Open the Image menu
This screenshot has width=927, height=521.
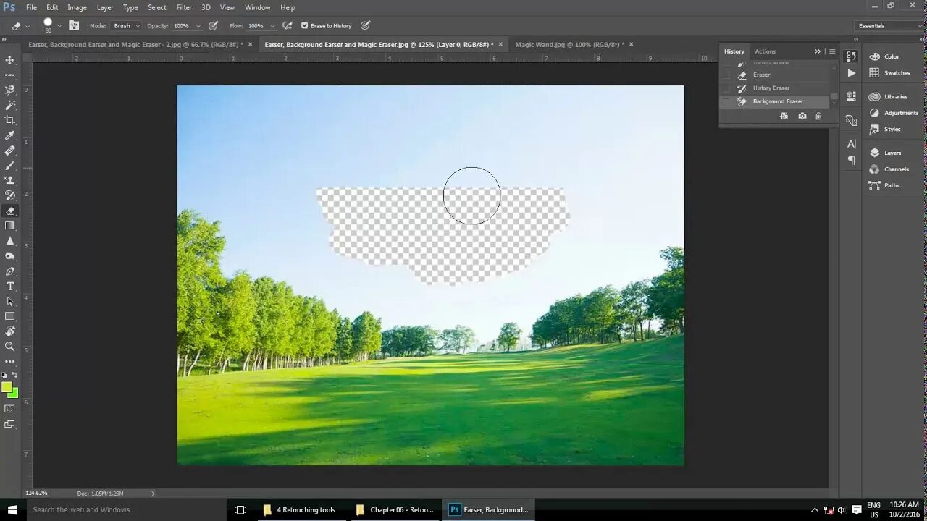77,7
